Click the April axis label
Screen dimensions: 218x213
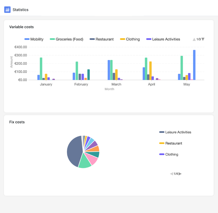(x=152, y=84)
